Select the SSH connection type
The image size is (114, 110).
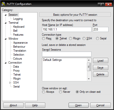[x=84, y=38]
